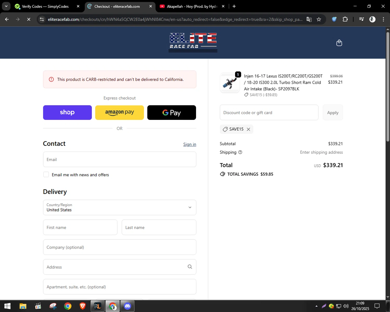Focus the Email input field

(x=120, y=159)
